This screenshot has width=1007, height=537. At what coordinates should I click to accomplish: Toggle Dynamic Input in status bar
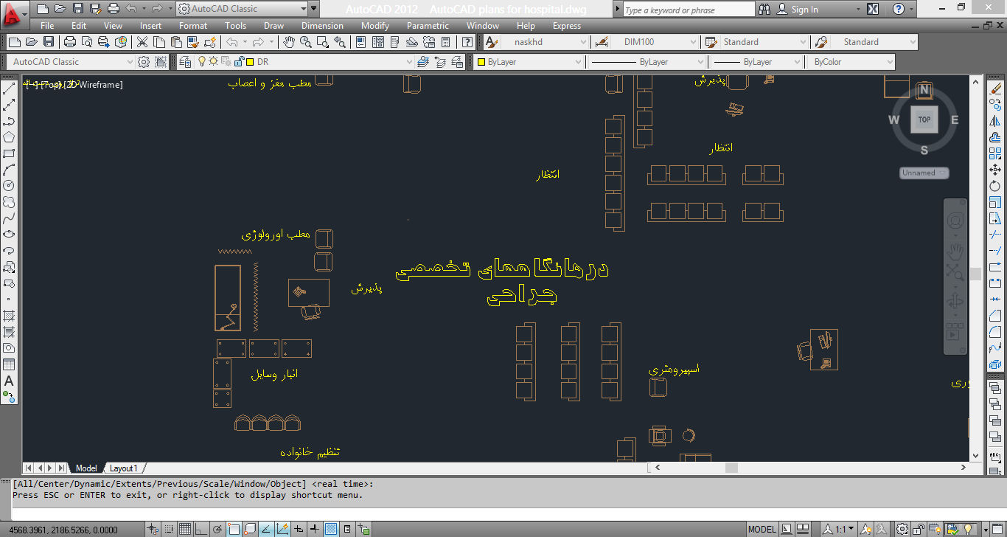pyautogui.click(x=299, y=529)
